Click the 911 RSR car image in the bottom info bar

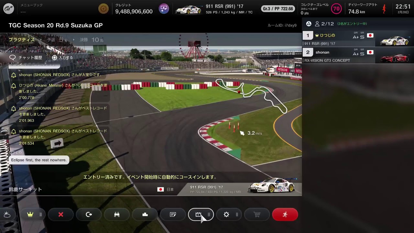[x=272, y=185]
